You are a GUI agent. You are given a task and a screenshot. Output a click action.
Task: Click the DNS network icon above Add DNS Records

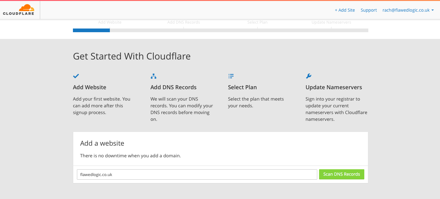tap(154, 76)
